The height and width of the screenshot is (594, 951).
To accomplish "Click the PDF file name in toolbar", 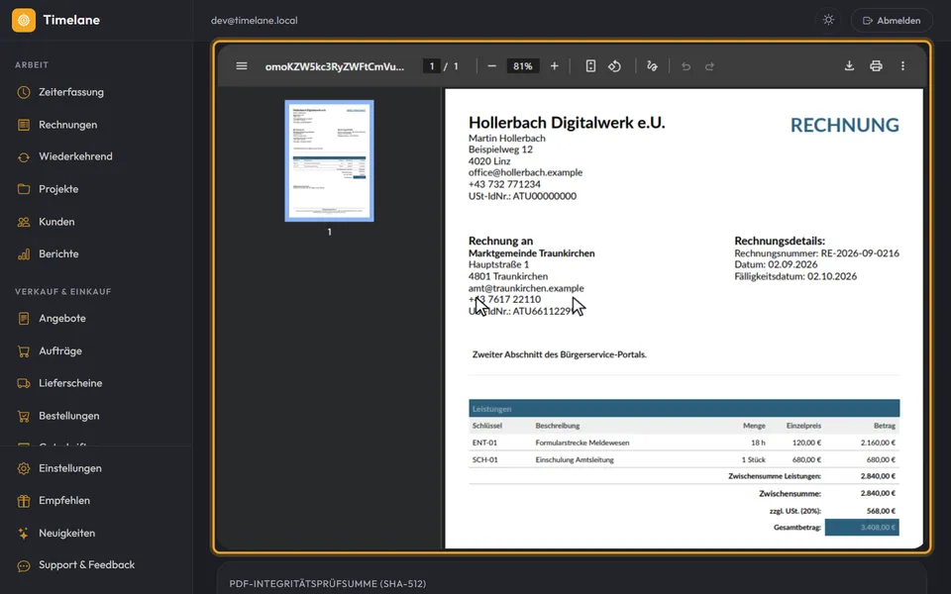I will tap(334, 66).
